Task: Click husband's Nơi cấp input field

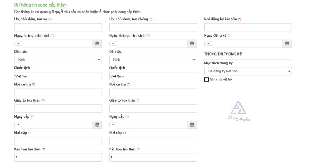Action: (153, 141)
